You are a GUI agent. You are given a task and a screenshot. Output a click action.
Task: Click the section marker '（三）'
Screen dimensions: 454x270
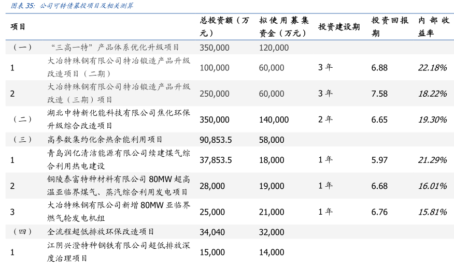[22, 140]
